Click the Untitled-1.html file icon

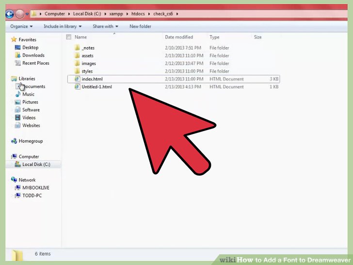[77, 86]
